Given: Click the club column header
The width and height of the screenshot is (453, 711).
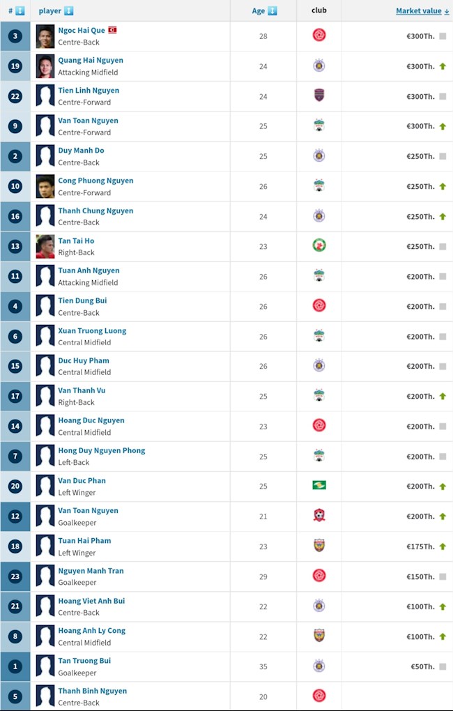Looking at the screenshot, I should point(319,10).
